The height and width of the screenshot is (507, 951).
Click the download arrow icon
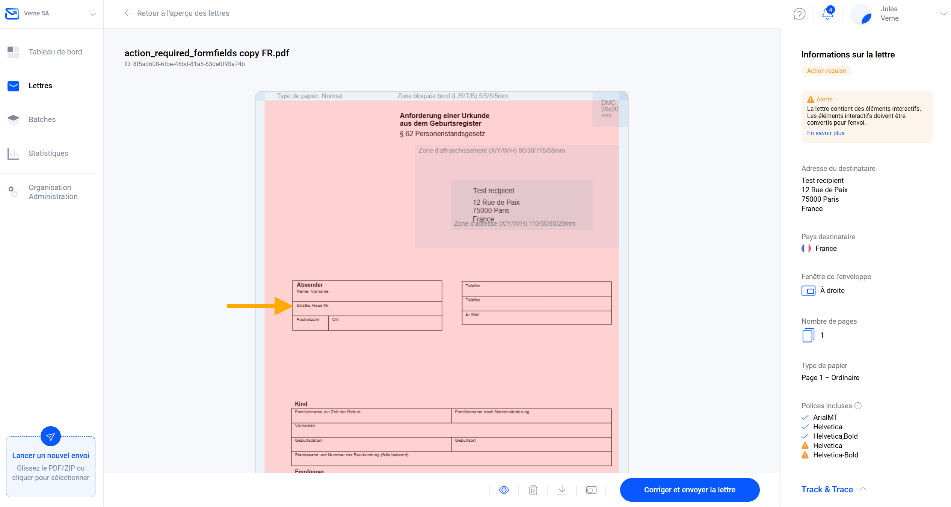[x=562, y=490]
